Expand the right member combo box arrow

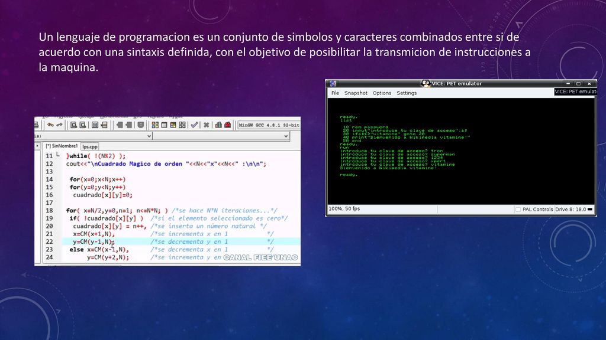coord(286,136)
